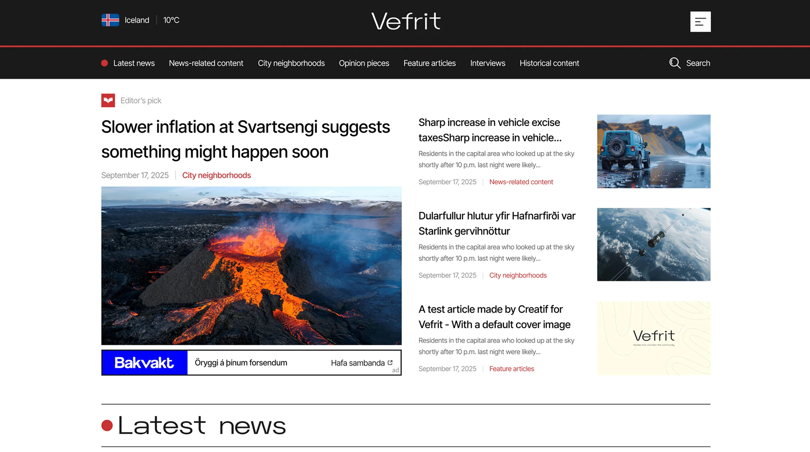Click Feature articles tag under test article
Viewport: 810px width, 452px height.
pyautogui.click(x=511, y=369)
